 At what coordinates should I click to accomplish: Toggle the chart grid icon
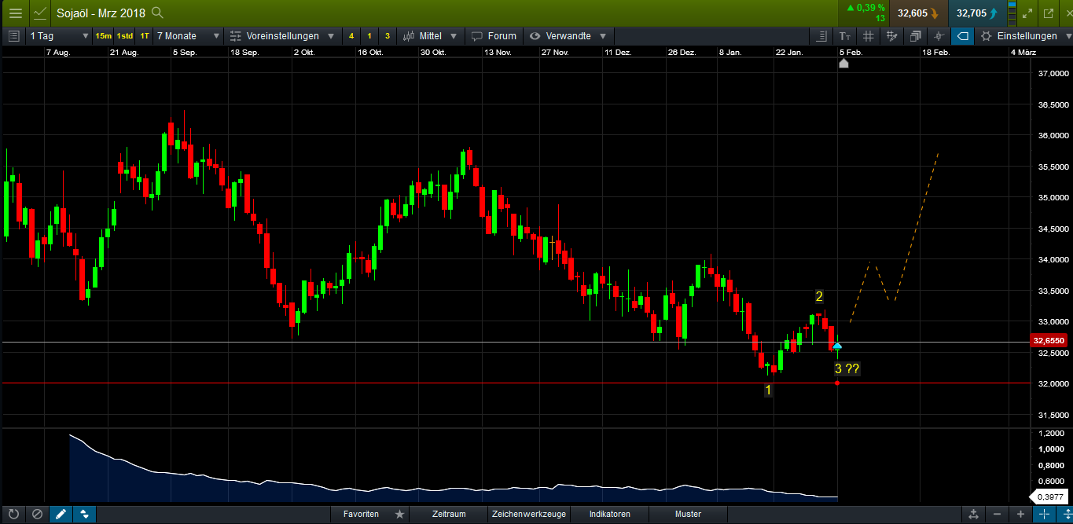point(869,36)
